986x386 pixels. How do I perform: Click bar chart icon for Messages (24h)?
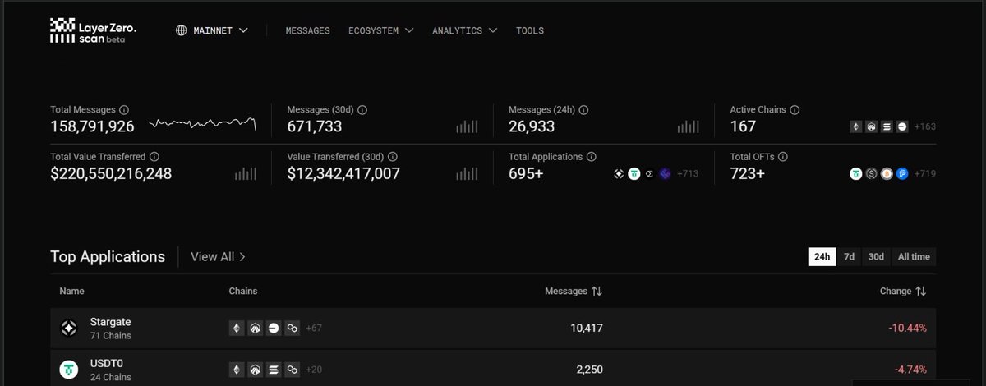[x=689, y=126]
